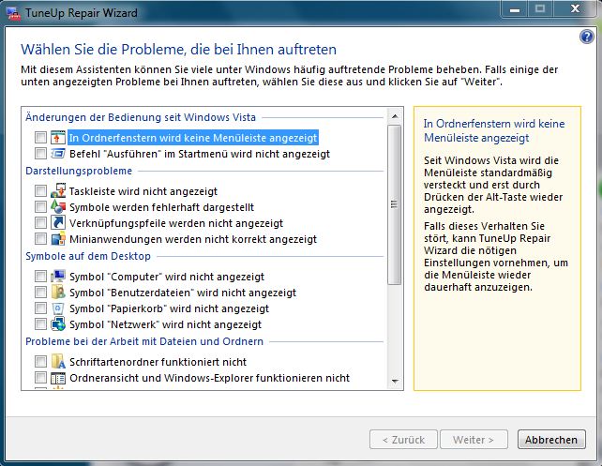Viewport: 602px width, 466px height.
Task: Enable checkbox for 'Taskleiste wird nicht angezeigt'
Action: point(40,191)
